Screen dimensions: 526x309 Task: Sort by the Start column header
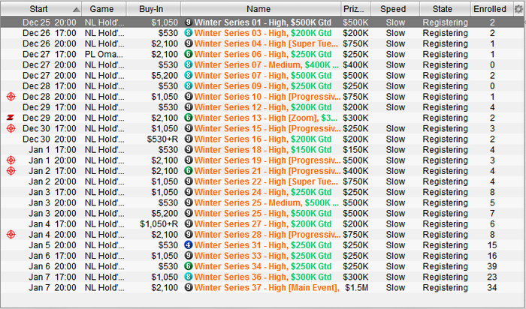tap(41, 9)
